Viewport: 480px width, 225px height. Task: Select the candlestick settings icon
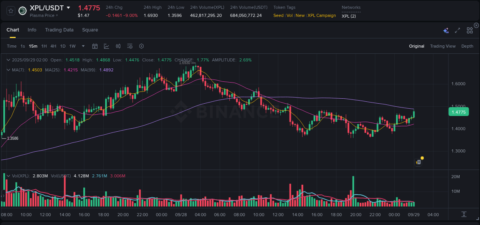[118, 46]
